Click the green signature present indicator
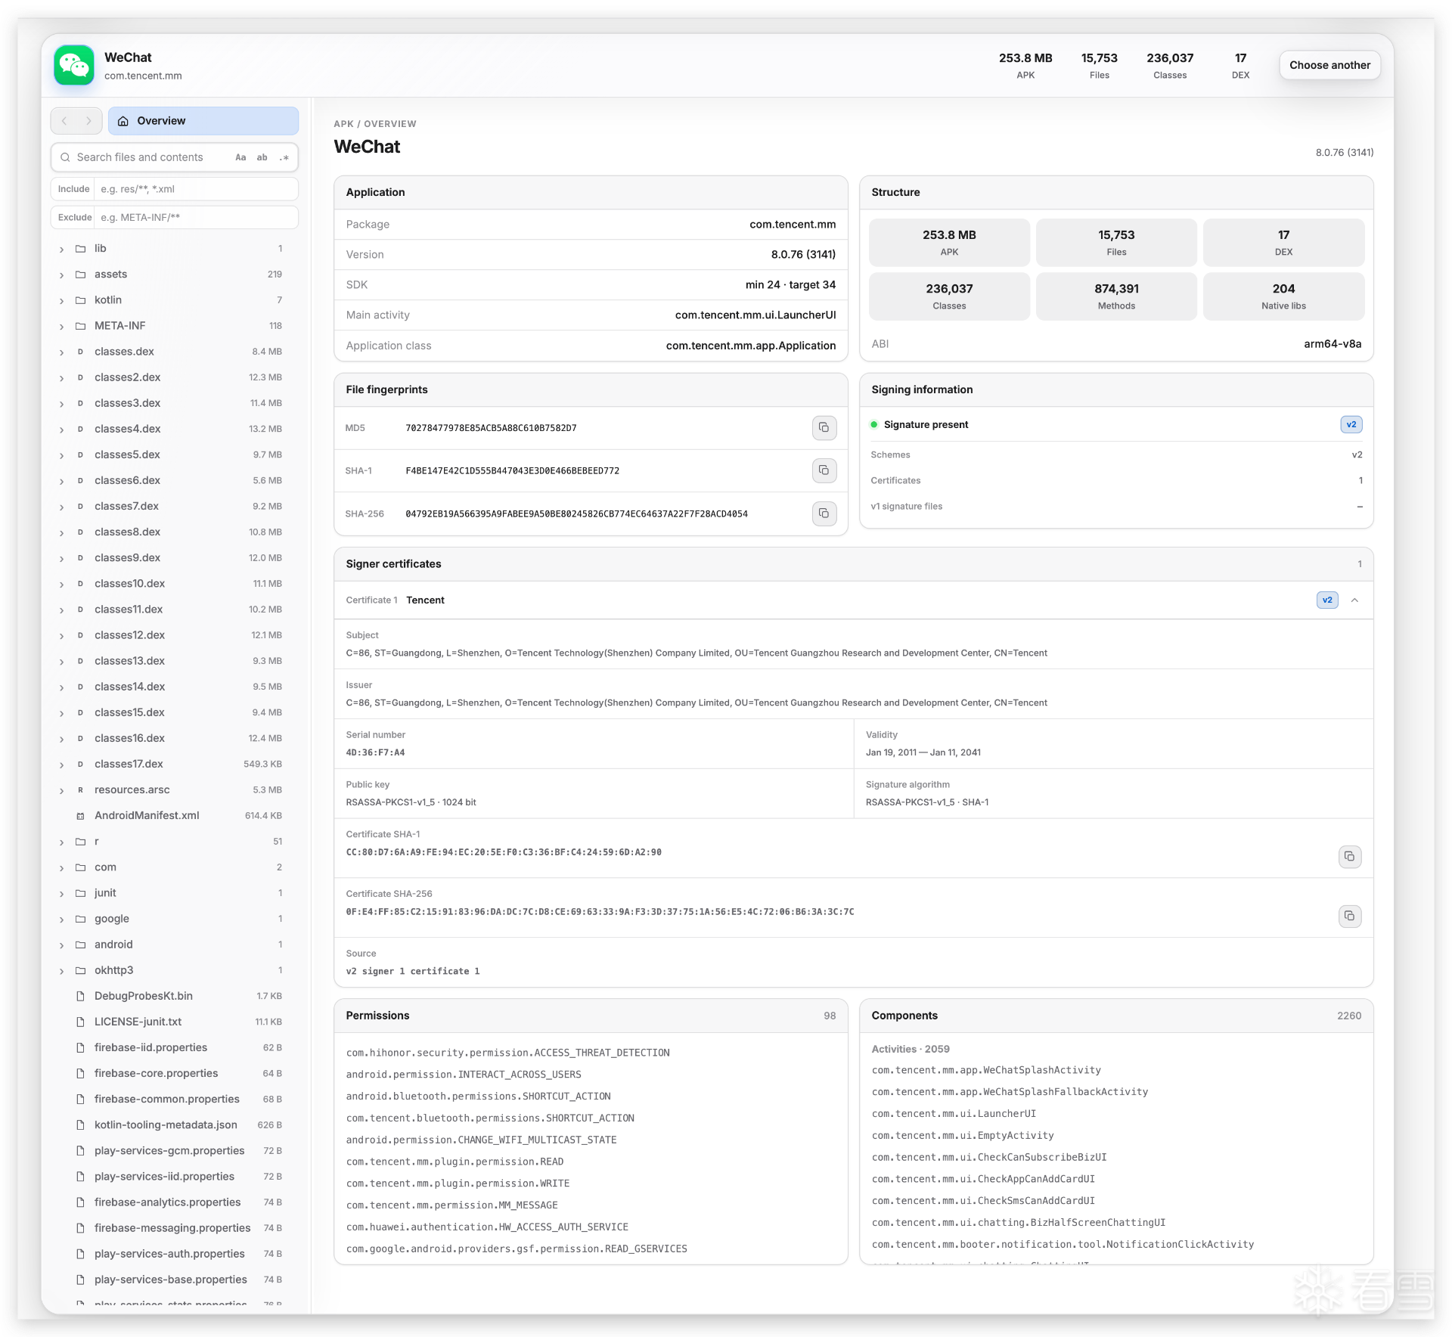The height and width of the screenshot is (1337, 1452). (874, 425)
